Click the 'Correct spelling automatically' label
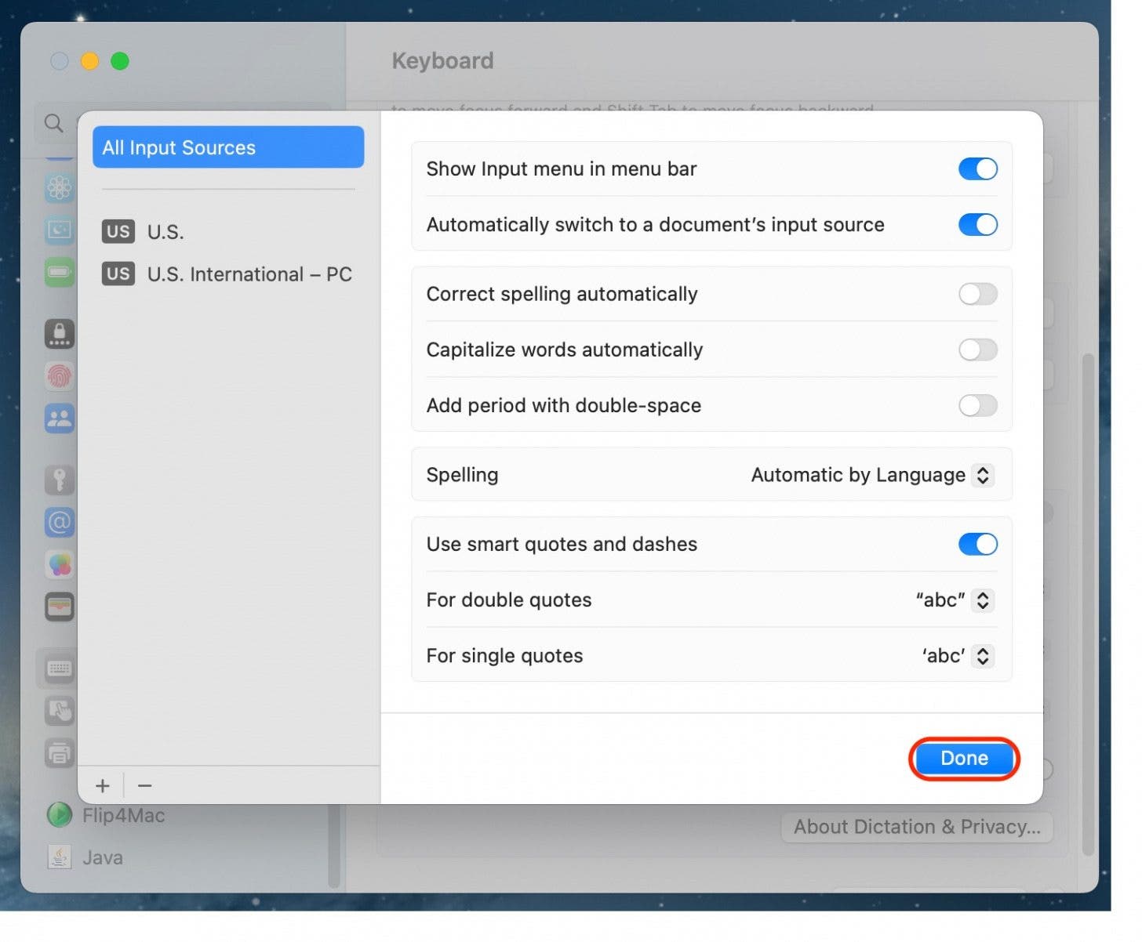 point(562,294)
